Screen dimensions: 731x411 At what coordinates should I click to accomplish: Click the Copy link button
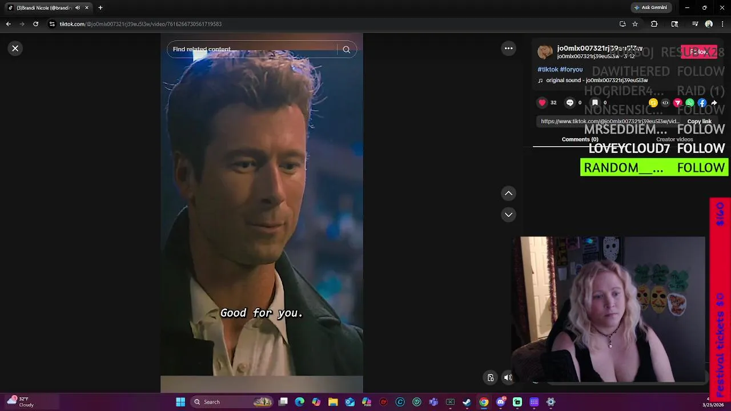699,122
